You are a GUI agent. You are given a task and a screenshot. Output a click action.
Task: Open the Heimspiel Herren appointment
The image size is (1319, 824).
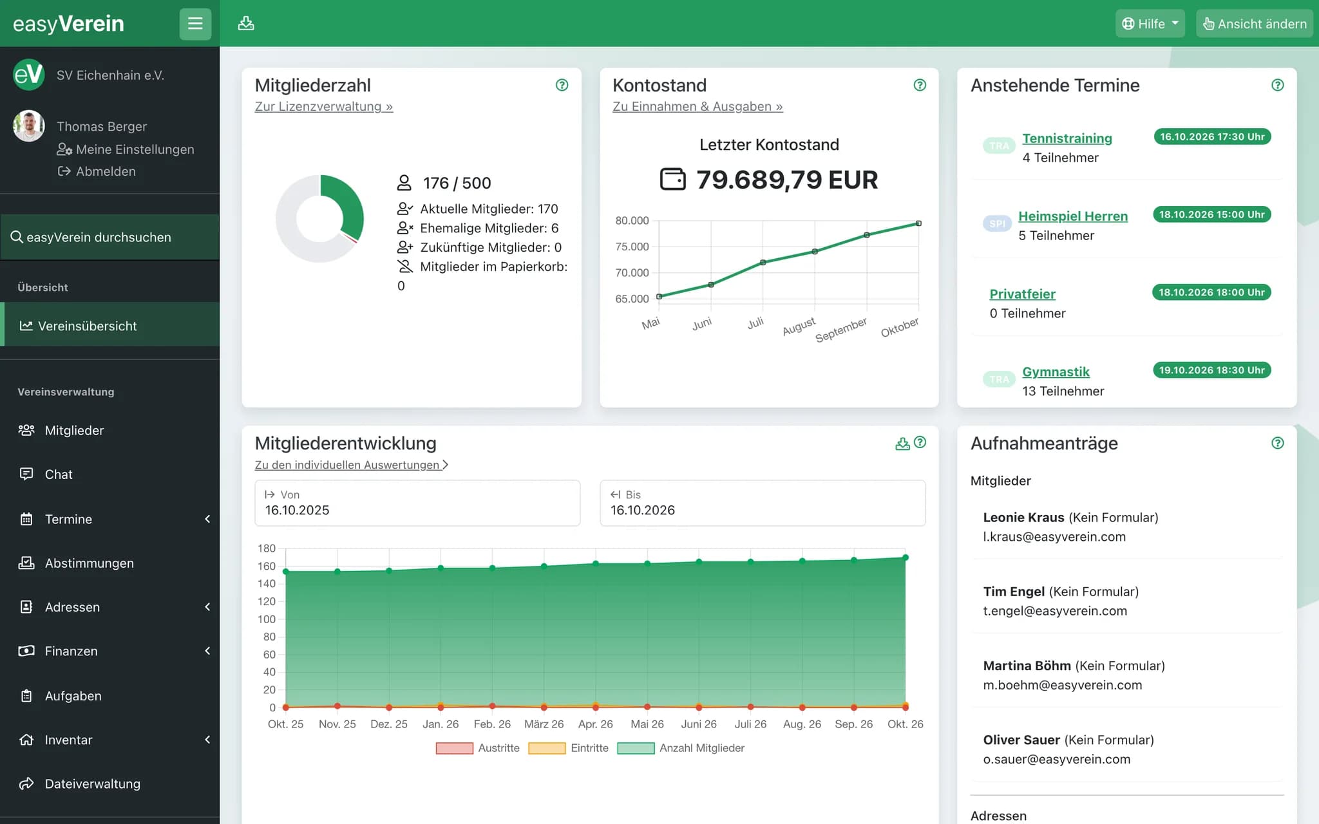point(1073,216)
